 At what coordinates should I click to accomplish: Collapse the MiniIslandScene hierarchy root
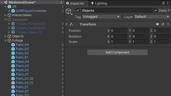2,2
